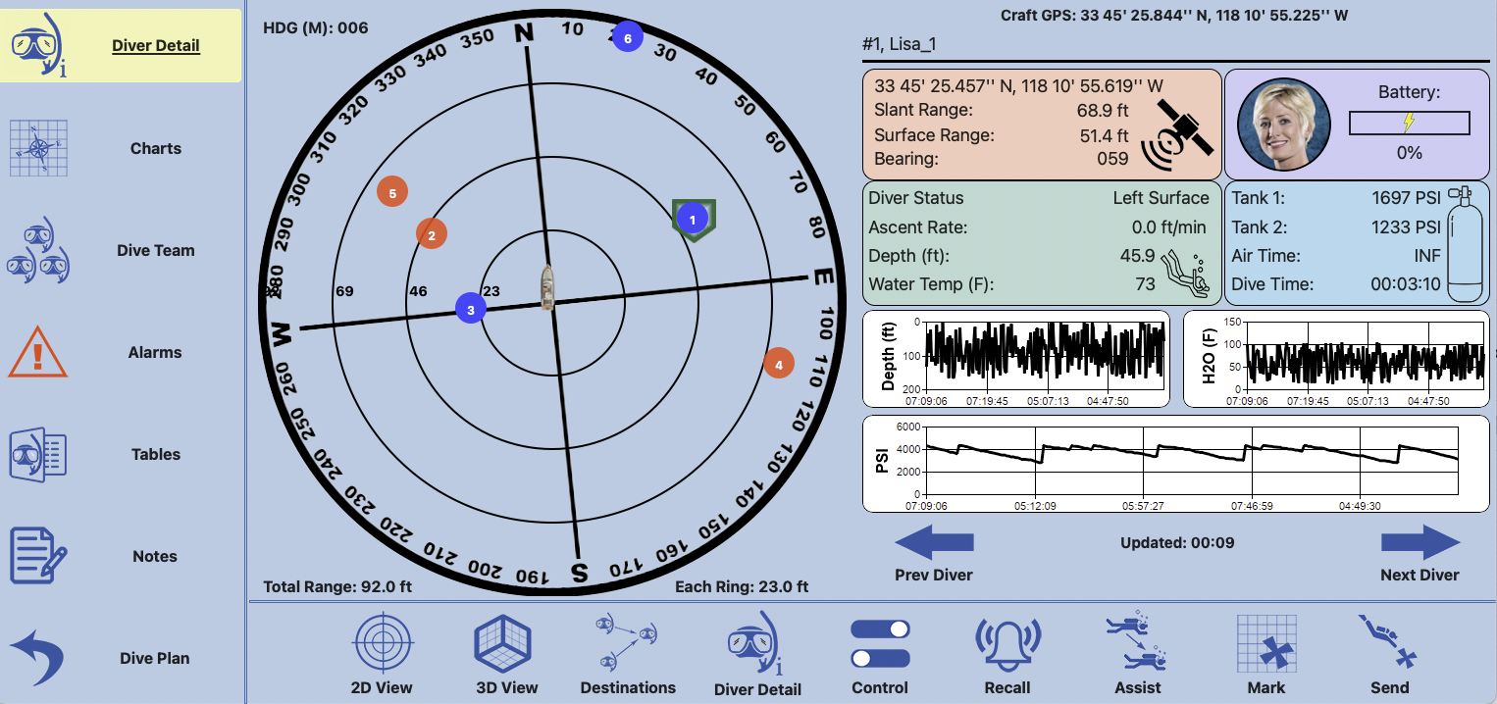Select blue diver marker 3
This screenshot has width=1497, height=704.
pyautogui.click(x=471, y=309)
